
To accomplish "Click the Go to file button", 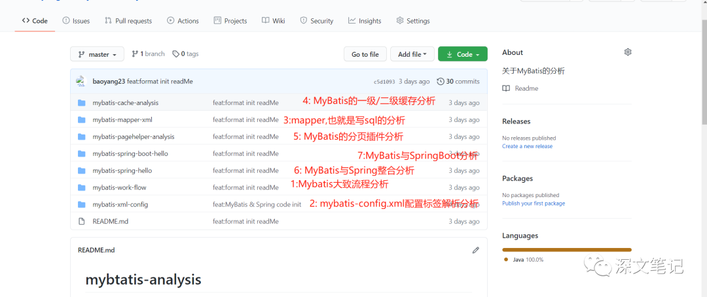I will point(365,54).
